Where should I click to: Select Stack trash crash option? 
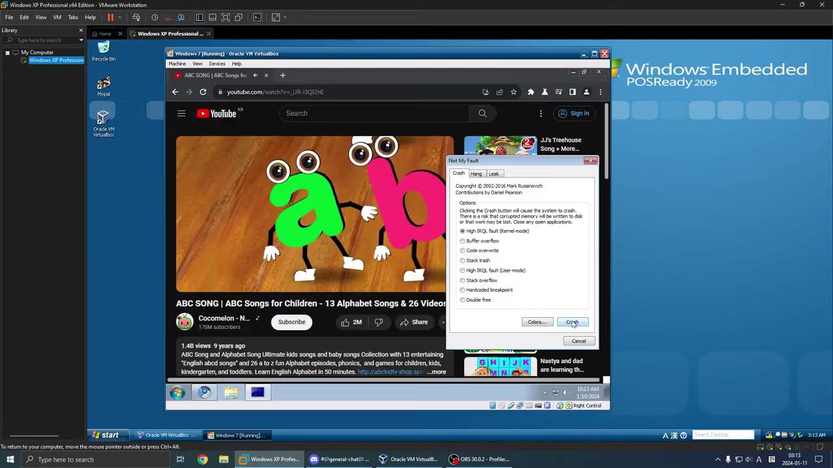point(475,261)
